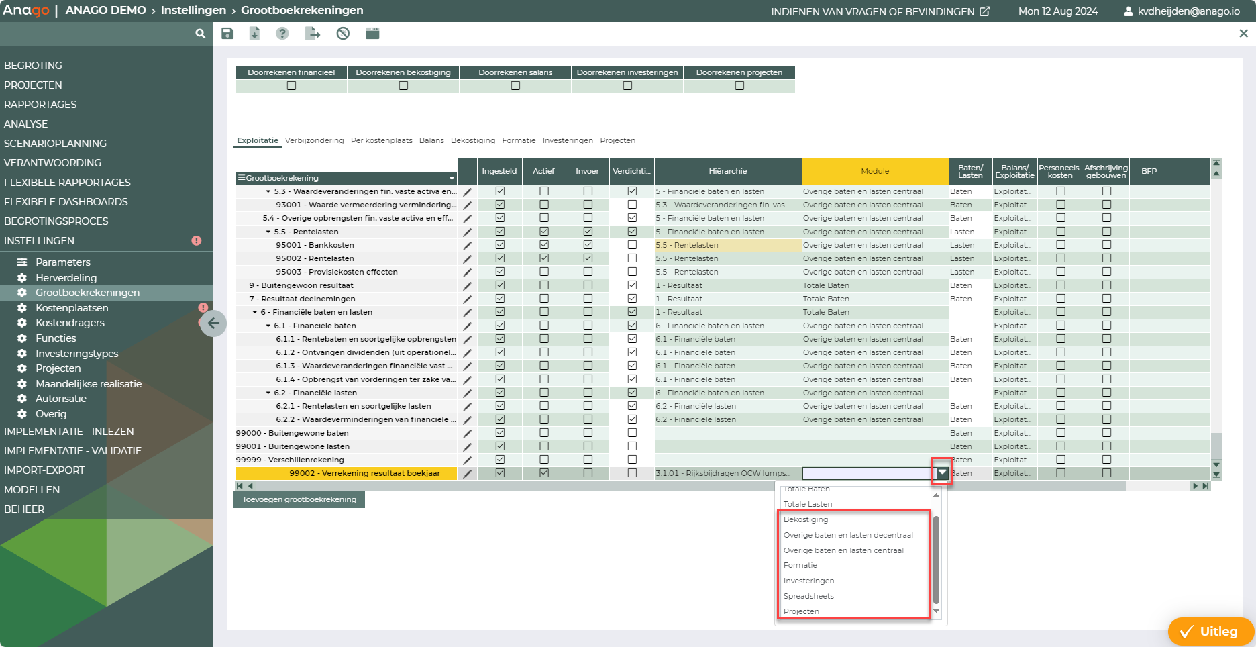
Task: Edit row 7 - Resultaat deelnemingen pencil
Action: point(467,299)
